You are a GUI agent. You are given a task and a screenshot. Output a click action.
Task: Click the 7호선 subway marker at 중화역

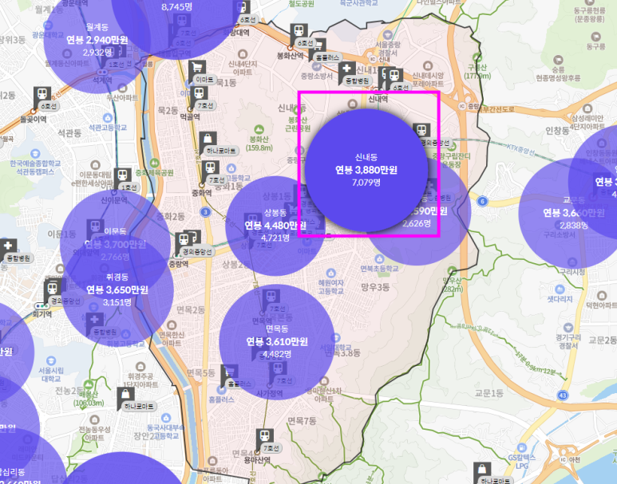210,168
